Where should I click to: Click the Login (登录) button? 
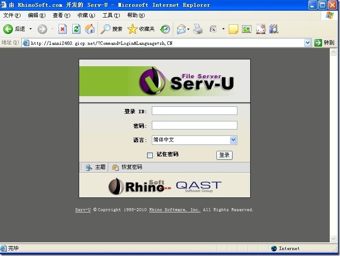point(225,155)
